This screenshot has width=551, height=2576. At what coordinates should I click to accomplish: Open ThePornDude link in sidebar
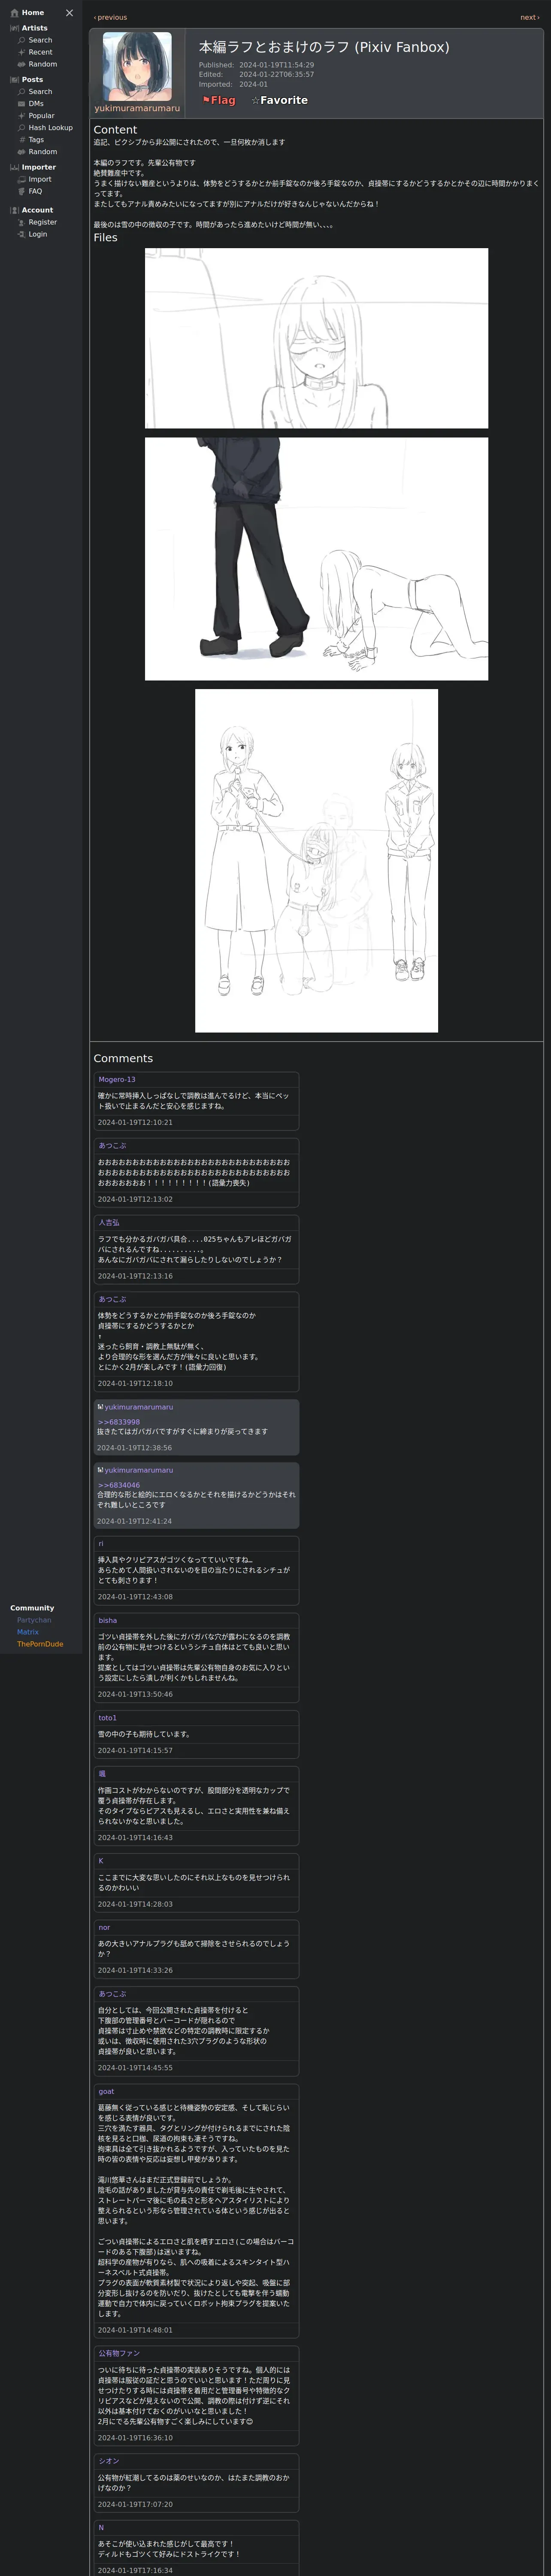tap(40, 1643)
